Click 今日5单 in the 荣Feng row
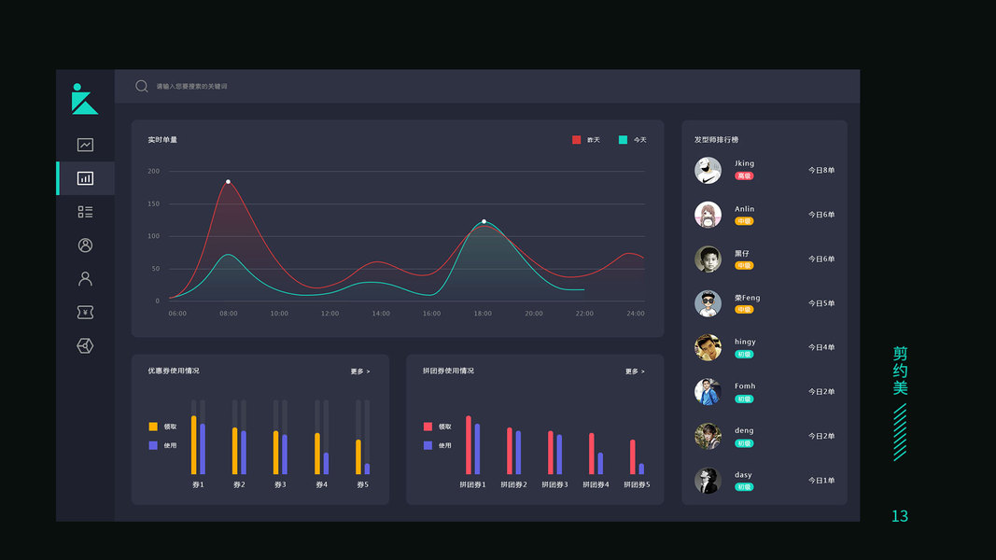The width and height of the screenshot is (996, 560). [x=821, y=303]
